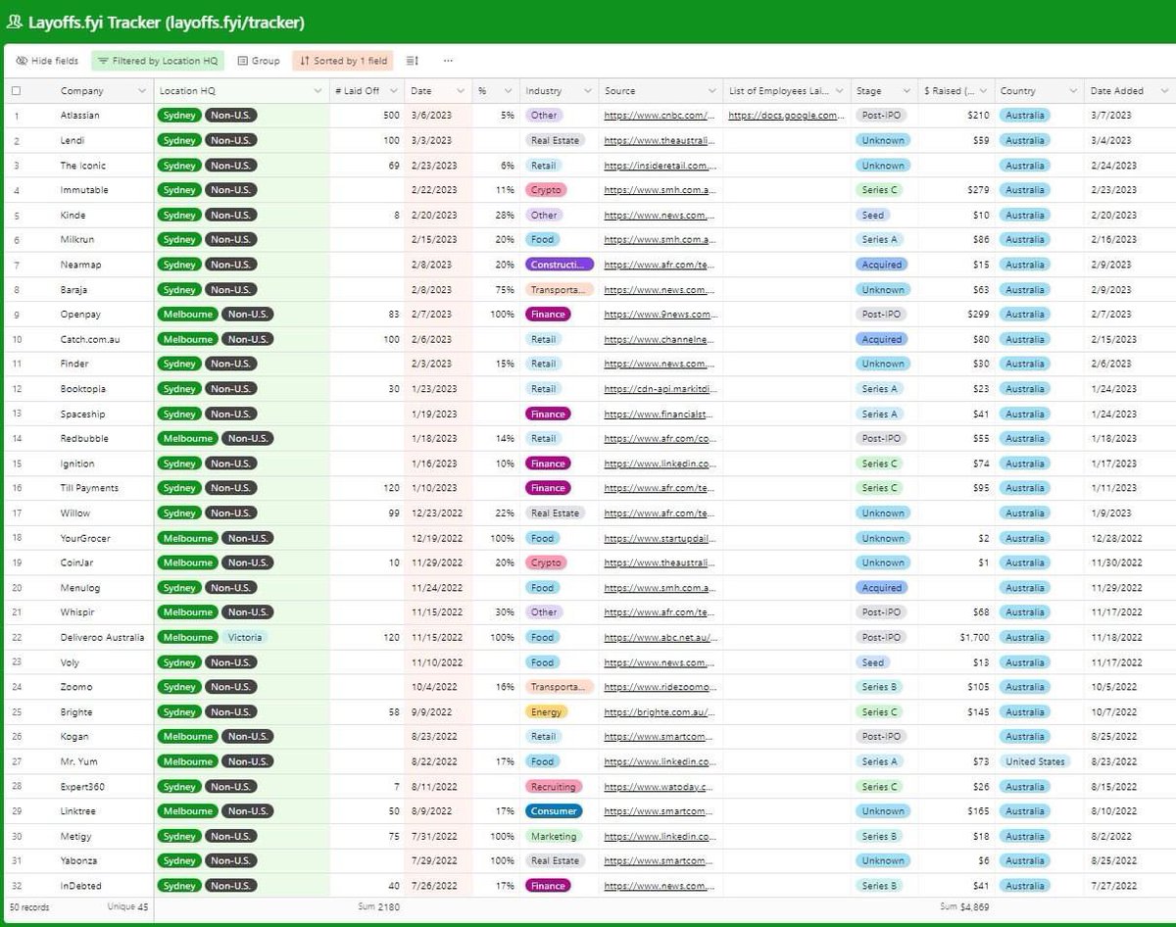Open Location HQ column dropdown arrow

[x=318, y=91]
